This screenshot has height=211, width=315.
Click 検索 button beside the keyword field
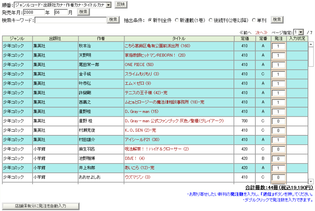[x=113, y=20]
